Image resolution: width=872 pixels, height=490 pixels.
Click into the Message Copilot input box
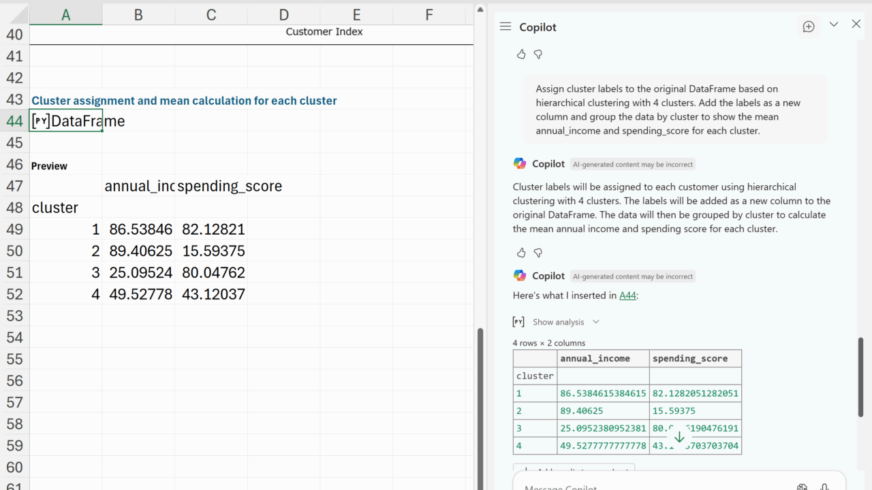tap(647, 486)
